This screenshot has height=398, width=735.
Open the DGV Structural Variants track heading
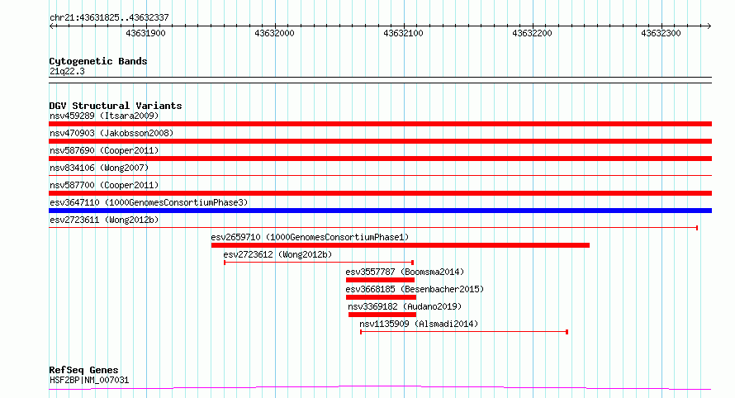pos(116,106)
